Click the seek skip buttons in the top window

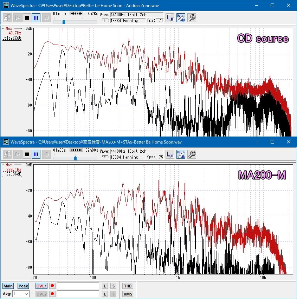pos(76,14)
